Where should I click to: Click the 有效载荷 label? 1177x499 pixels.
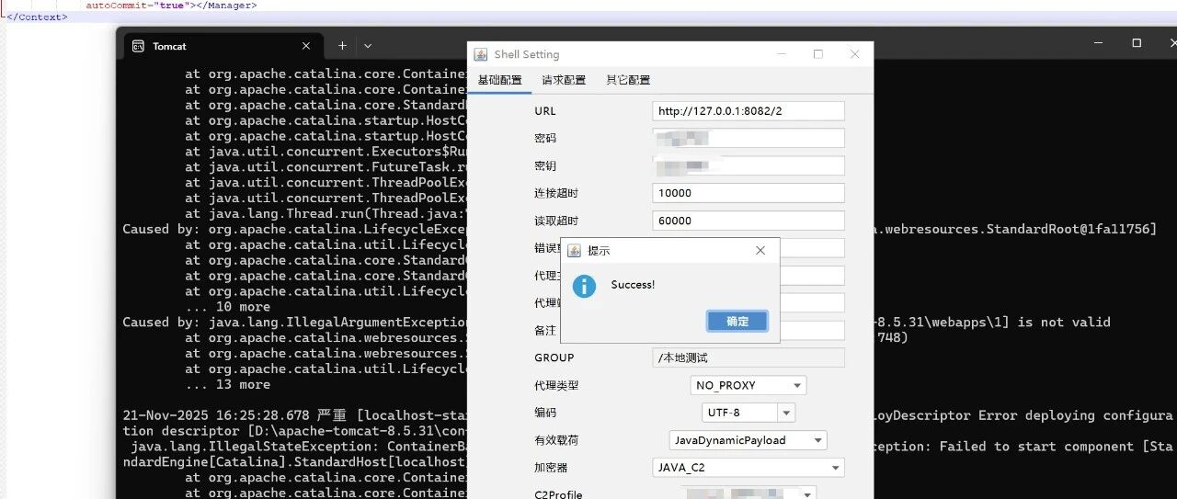pyautogui.click(x=557, y=440)
